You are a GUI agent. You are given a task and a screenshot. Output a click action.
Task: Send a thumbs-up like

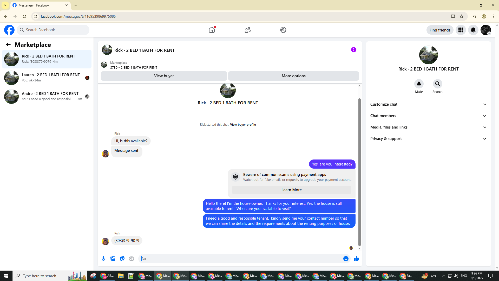click(356, 259)
